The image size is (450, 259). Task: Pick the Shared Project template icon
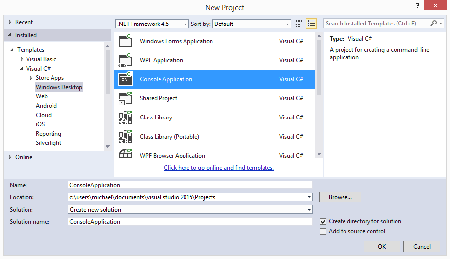tap(126, 98)
